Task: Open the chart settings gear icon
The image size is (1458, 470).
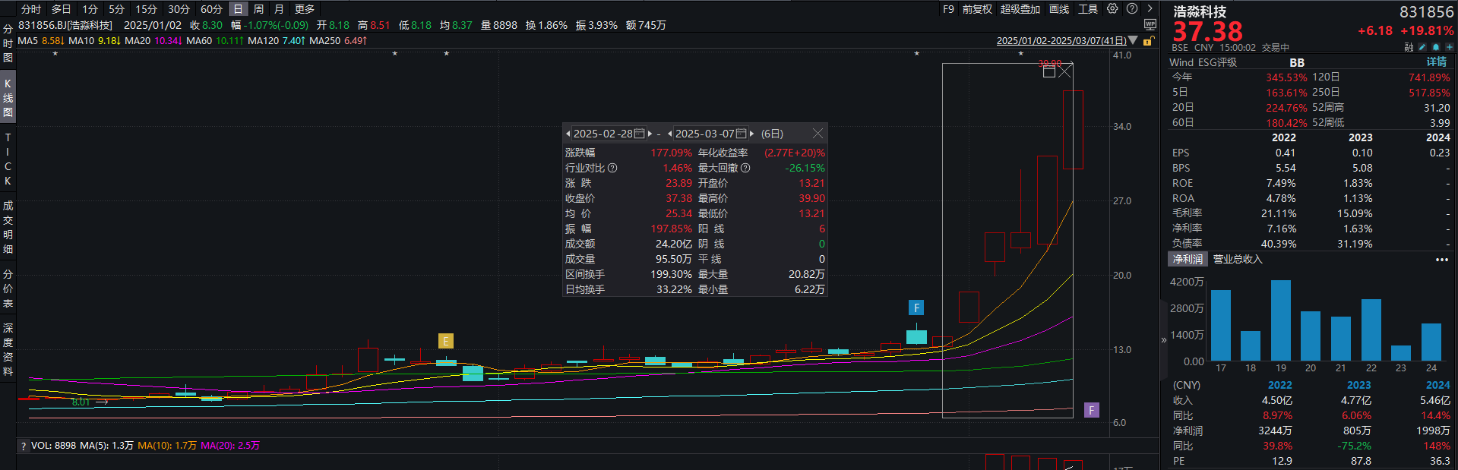Action: (x=1112, y=9)
